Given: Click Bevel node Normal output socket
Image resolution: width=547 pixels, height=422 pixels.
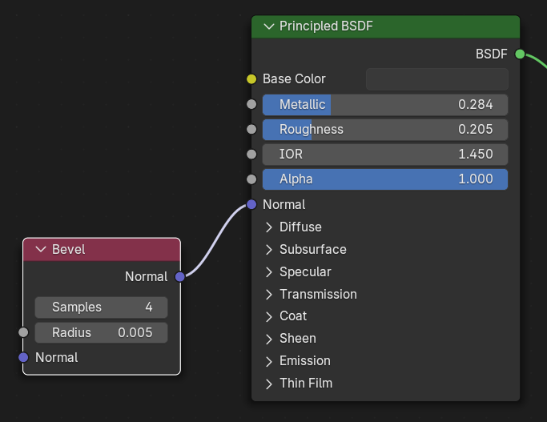Looking at the screenshot, I should [x=180, y=276].
